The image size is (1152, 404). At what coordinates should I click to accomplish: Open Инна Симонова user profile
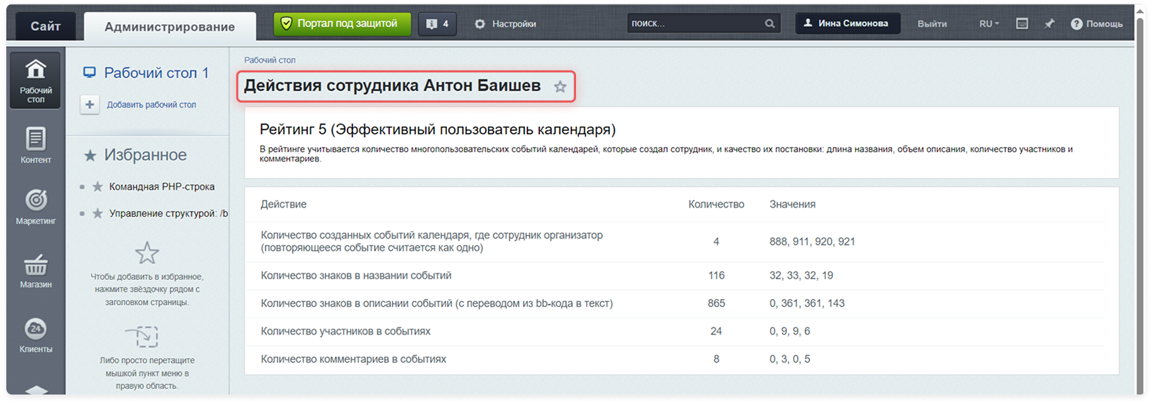(847, 23)
